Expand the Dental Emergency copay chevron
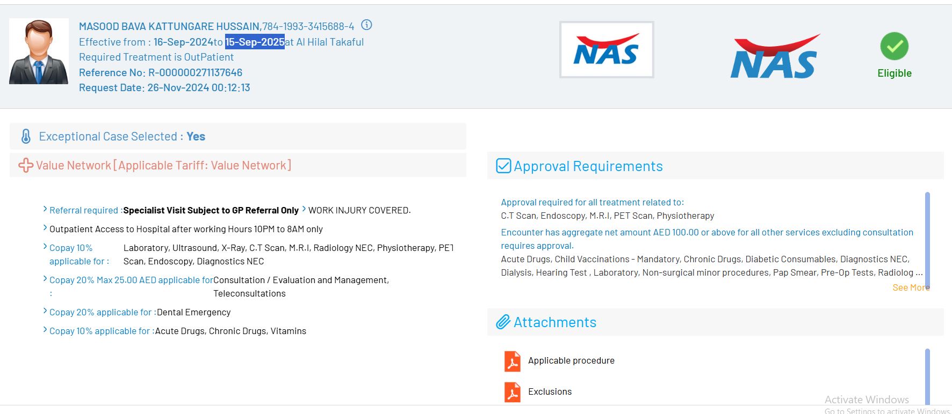Viewport: 952px width, 414px height. pyautogui.click(x=45, y=312)
